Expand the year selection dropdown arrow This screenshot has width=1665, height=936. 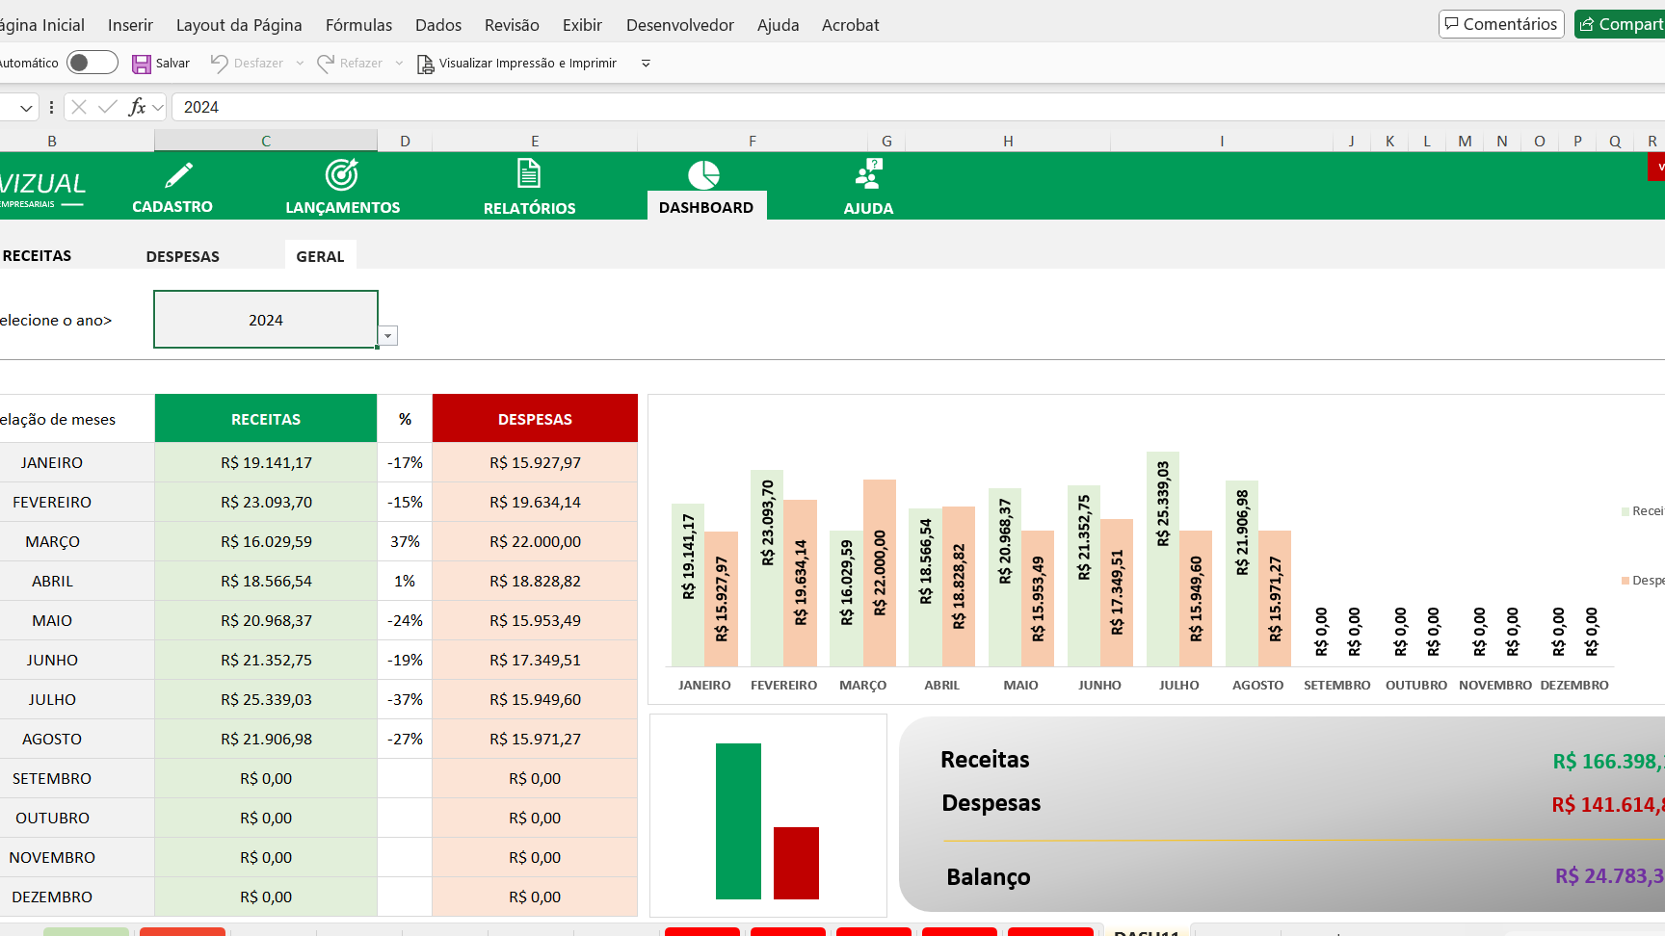coord(387,336)
